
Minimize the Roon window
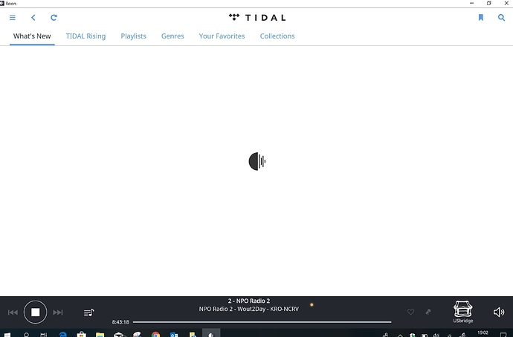[x=471, y=3]
